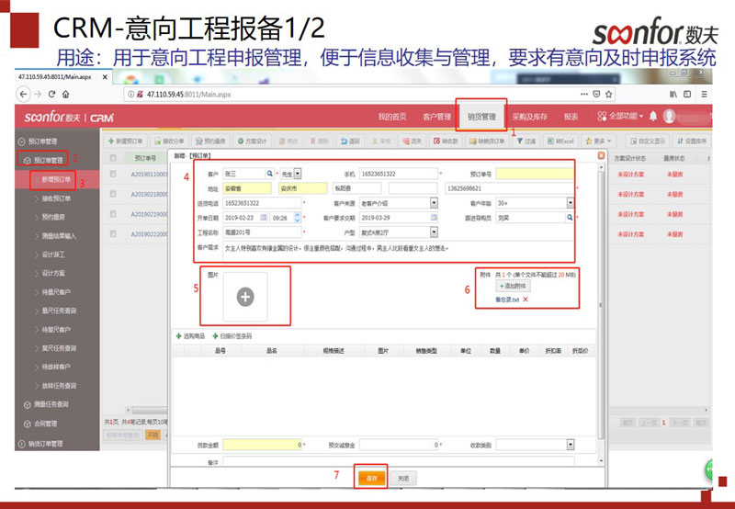Expand the 客户年龄 dropdown
This screenshot has height=509, width=735.
(570, 202)
